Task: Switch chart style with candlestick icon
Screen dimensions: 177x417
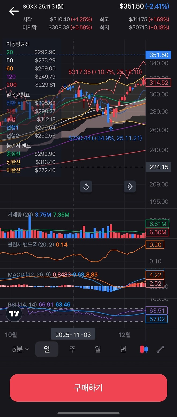Action: pyautogui.click(x=144, y=349)
